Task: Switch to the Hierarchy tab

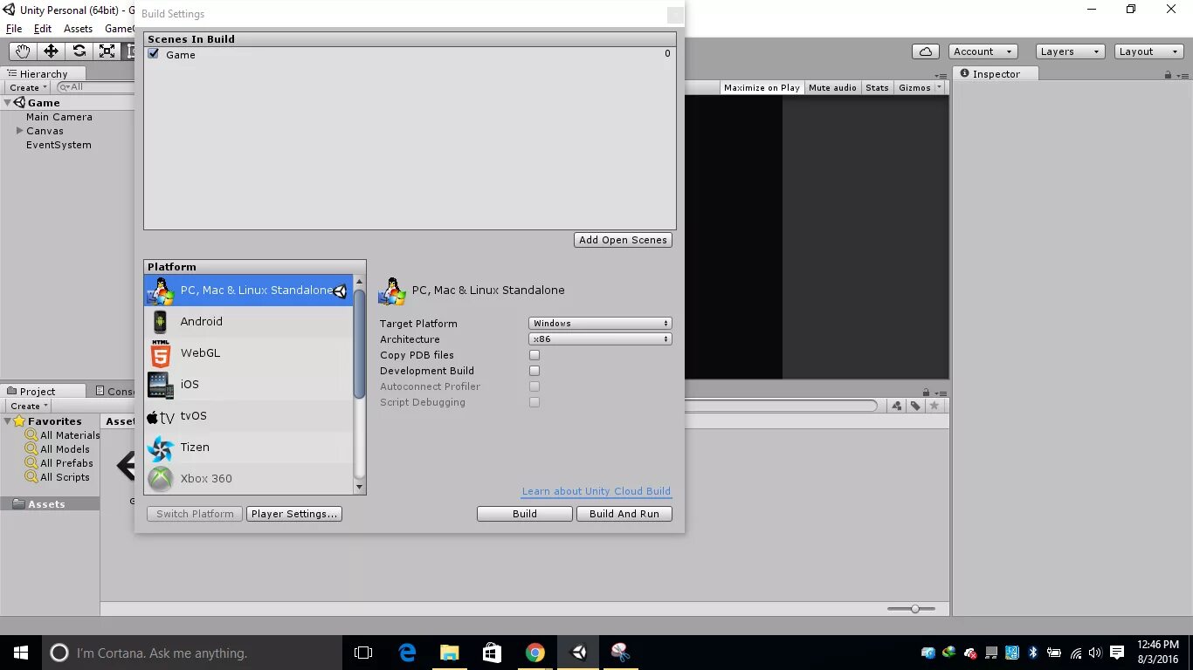Action: [x=44, y=74]
